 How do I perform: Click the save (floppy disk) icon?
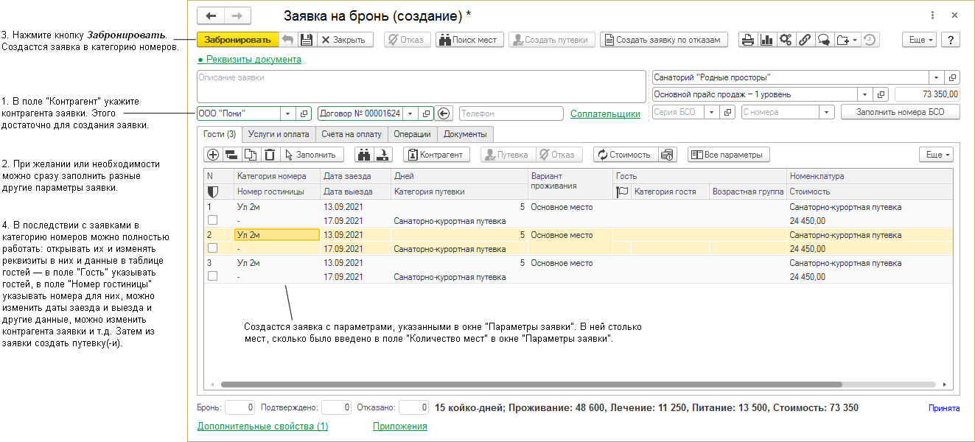[307, 40]
